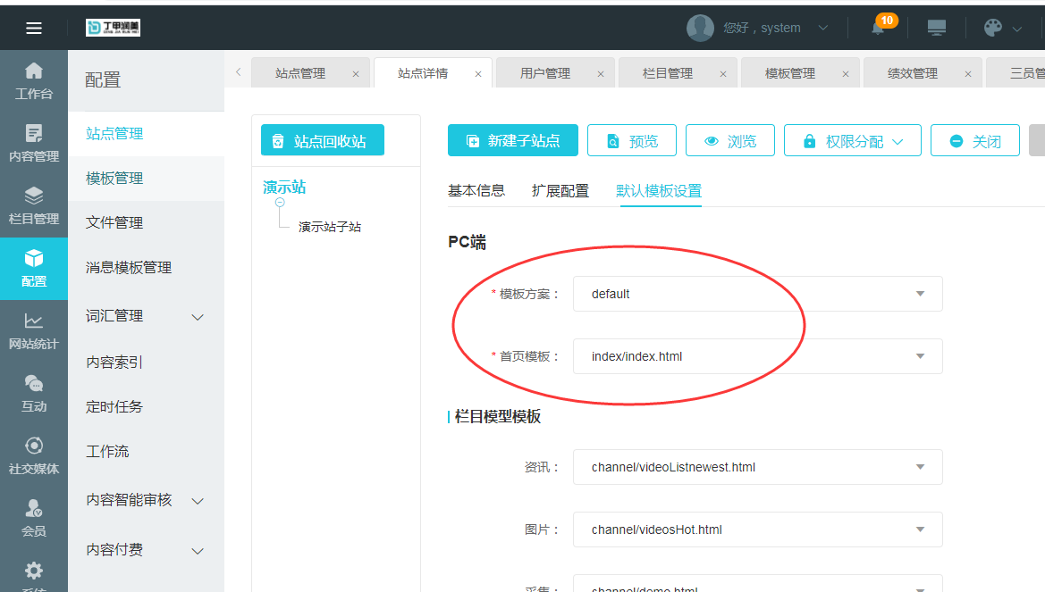Switch to 基本信息 sub-tab
Screen dimensions: 1045x592
(x=476, y=190)
